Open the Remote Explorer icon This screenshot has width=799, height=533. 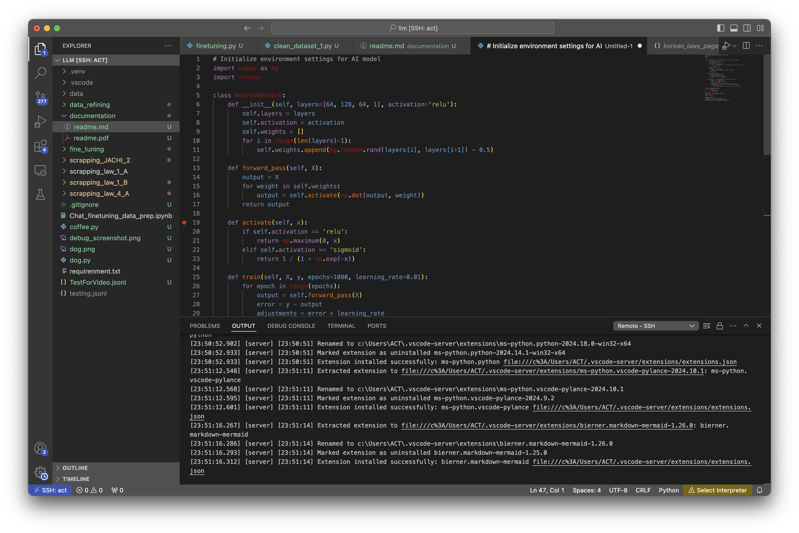pos(40,170)
